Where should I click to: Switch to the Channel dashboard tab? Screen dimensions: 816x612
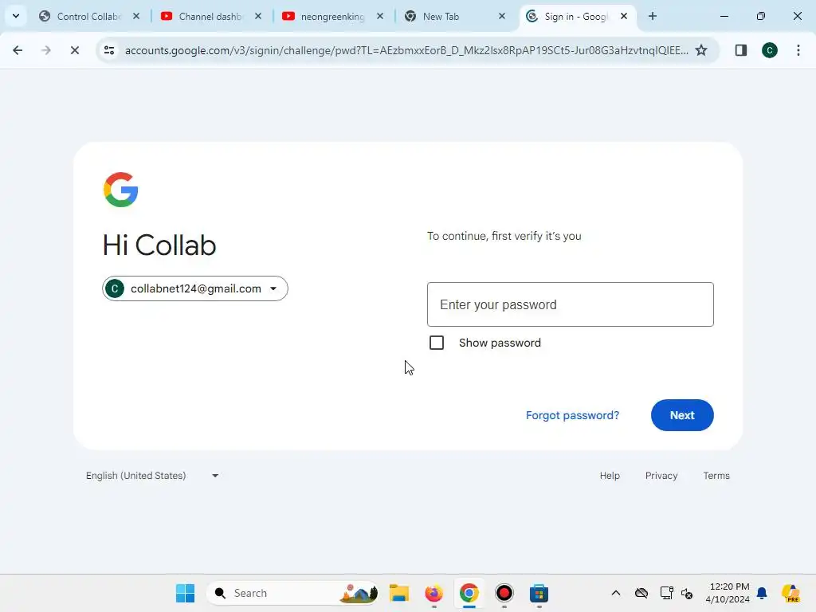(210, 17)
